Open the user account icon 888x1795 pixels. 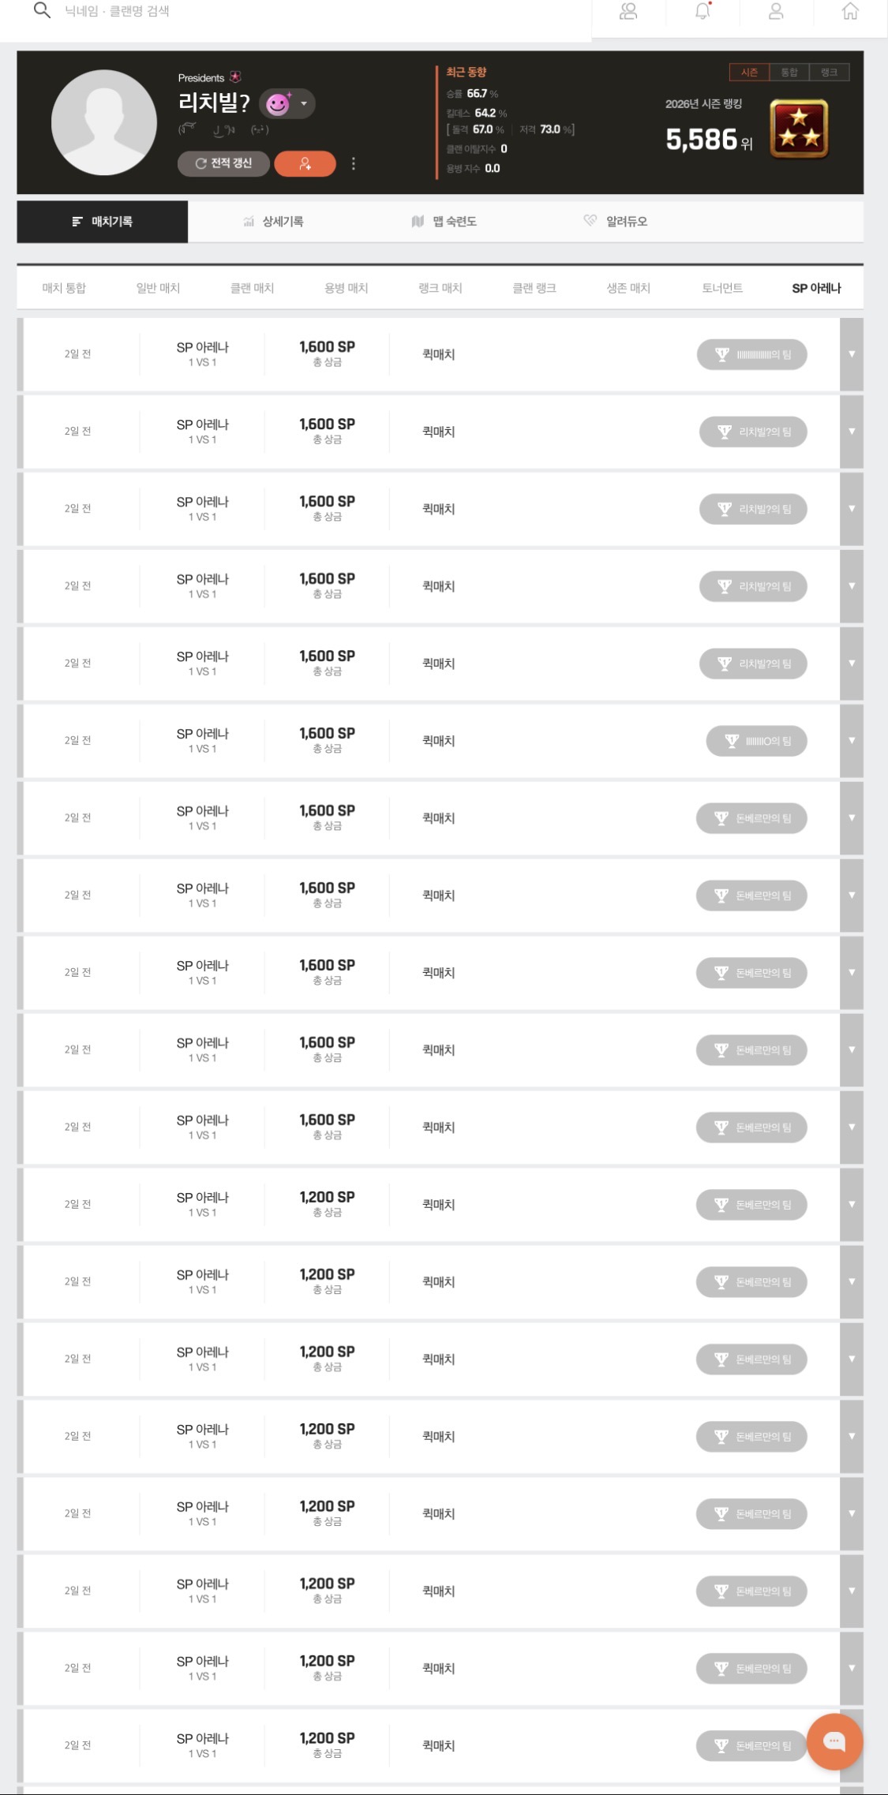[x=776, y=12]
